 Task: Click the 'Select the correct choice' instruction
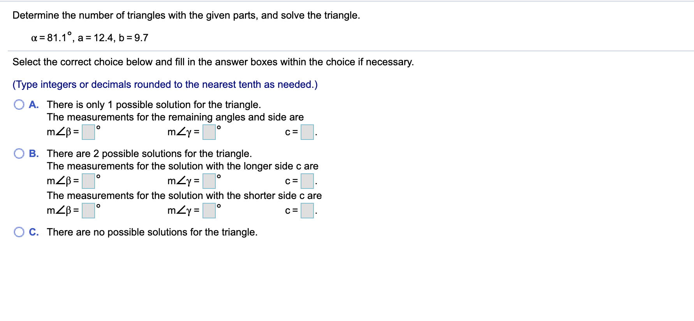tap(213, 61)
